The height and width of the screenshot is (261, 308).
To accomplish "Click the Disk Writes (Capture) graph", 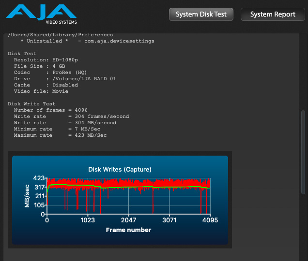I will 120,200.
